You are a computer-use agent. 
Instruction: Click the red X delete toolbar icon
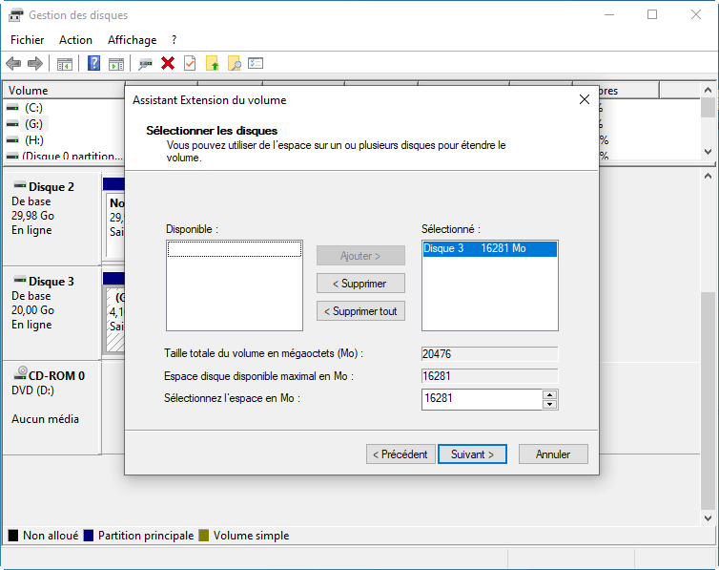click(168, 63)
